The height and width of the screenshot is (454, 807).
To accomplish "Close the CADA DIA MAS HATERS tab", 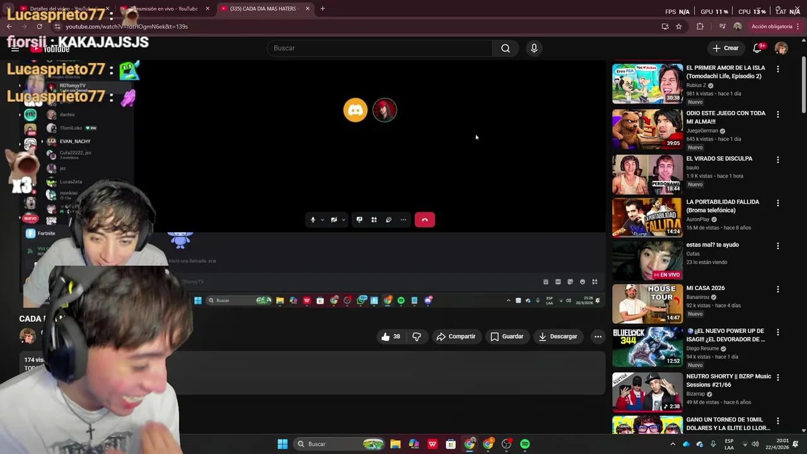I will tap(308, 9).
